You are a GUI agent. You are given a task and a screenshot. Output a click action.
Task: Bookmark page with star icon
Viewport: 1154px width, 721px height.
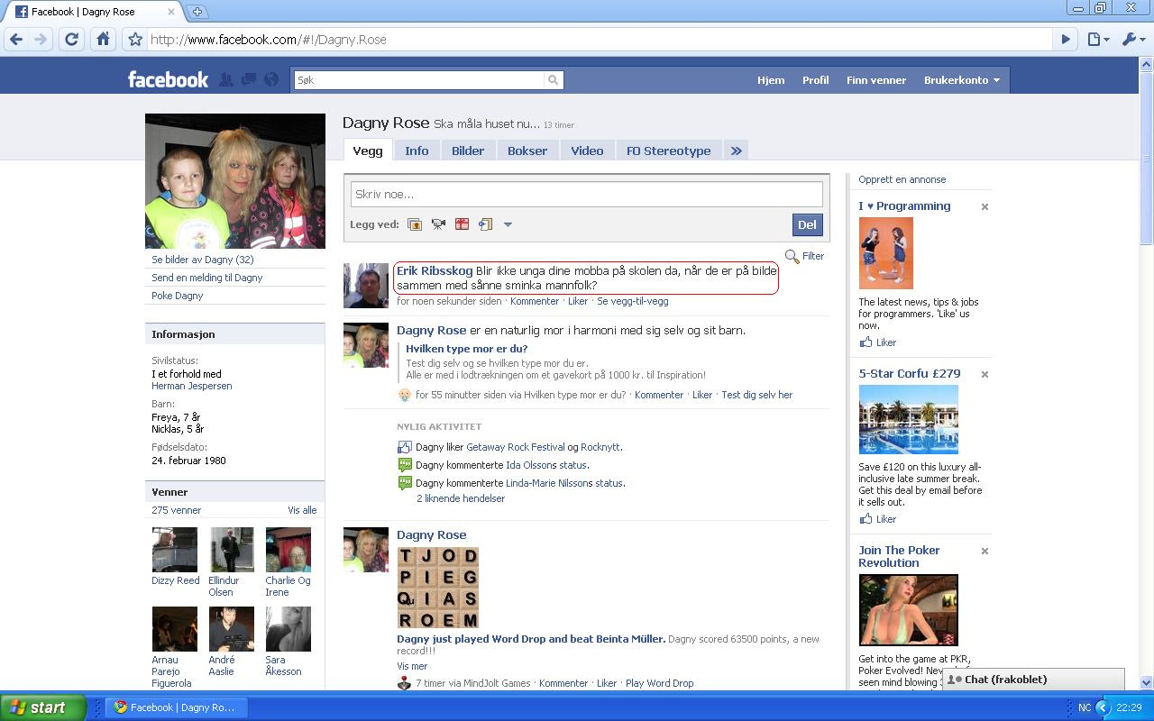point(135,40)
